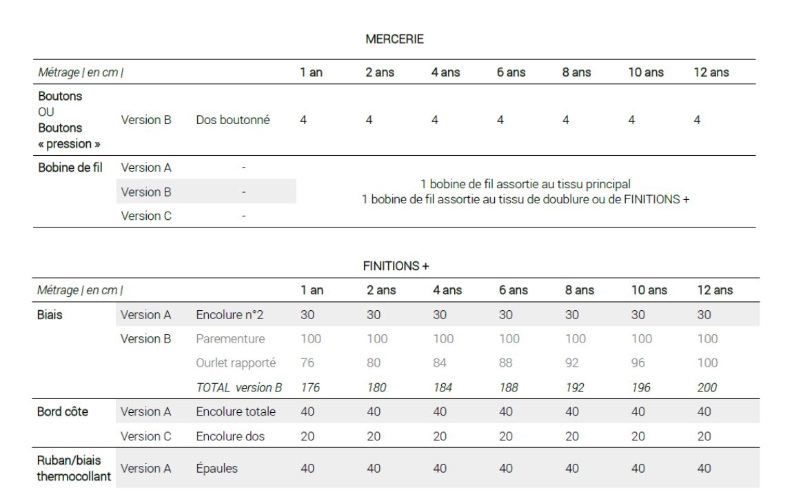This screenshot has height=499, width=792.
Task: Click the FINITIONS + table heading
Action: tap(392, 264)
